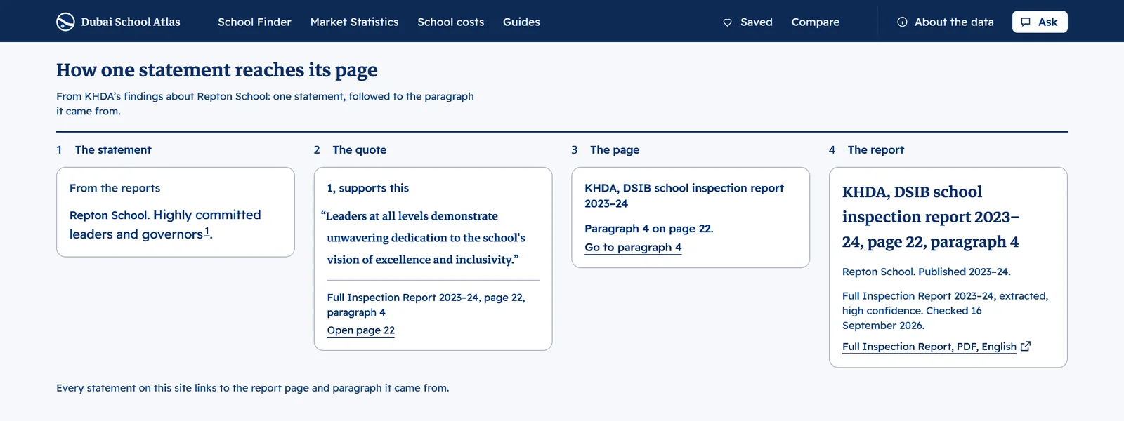1124x421 pixels.
Task: Open the Guides navigation item
Action: tap(521, 22)
